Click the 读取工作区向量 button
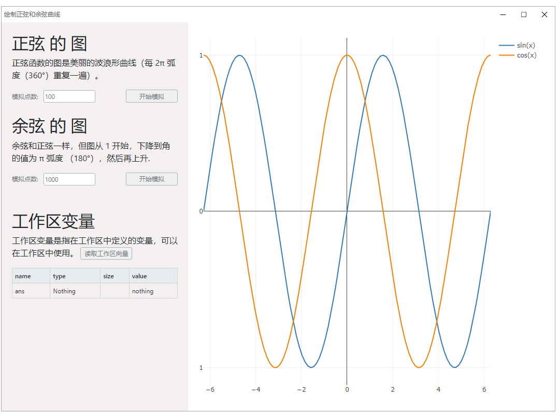 point(106,253)
